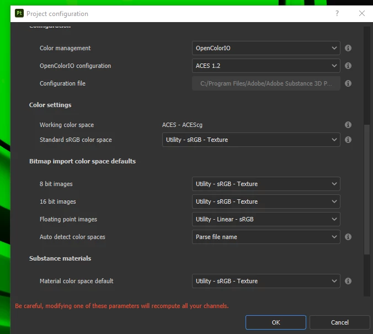Click the Substance Painter Pt icon in title bar
373x334 pixels.
[x=19, y=13]
